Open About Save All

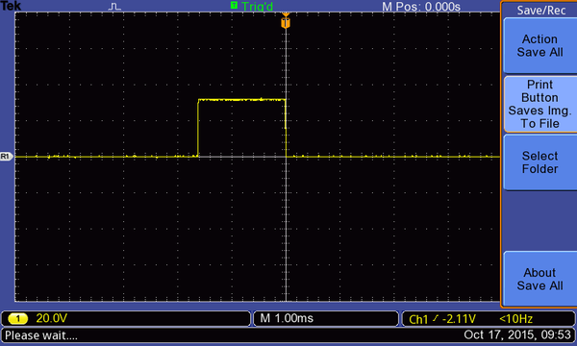pos(539,279)
